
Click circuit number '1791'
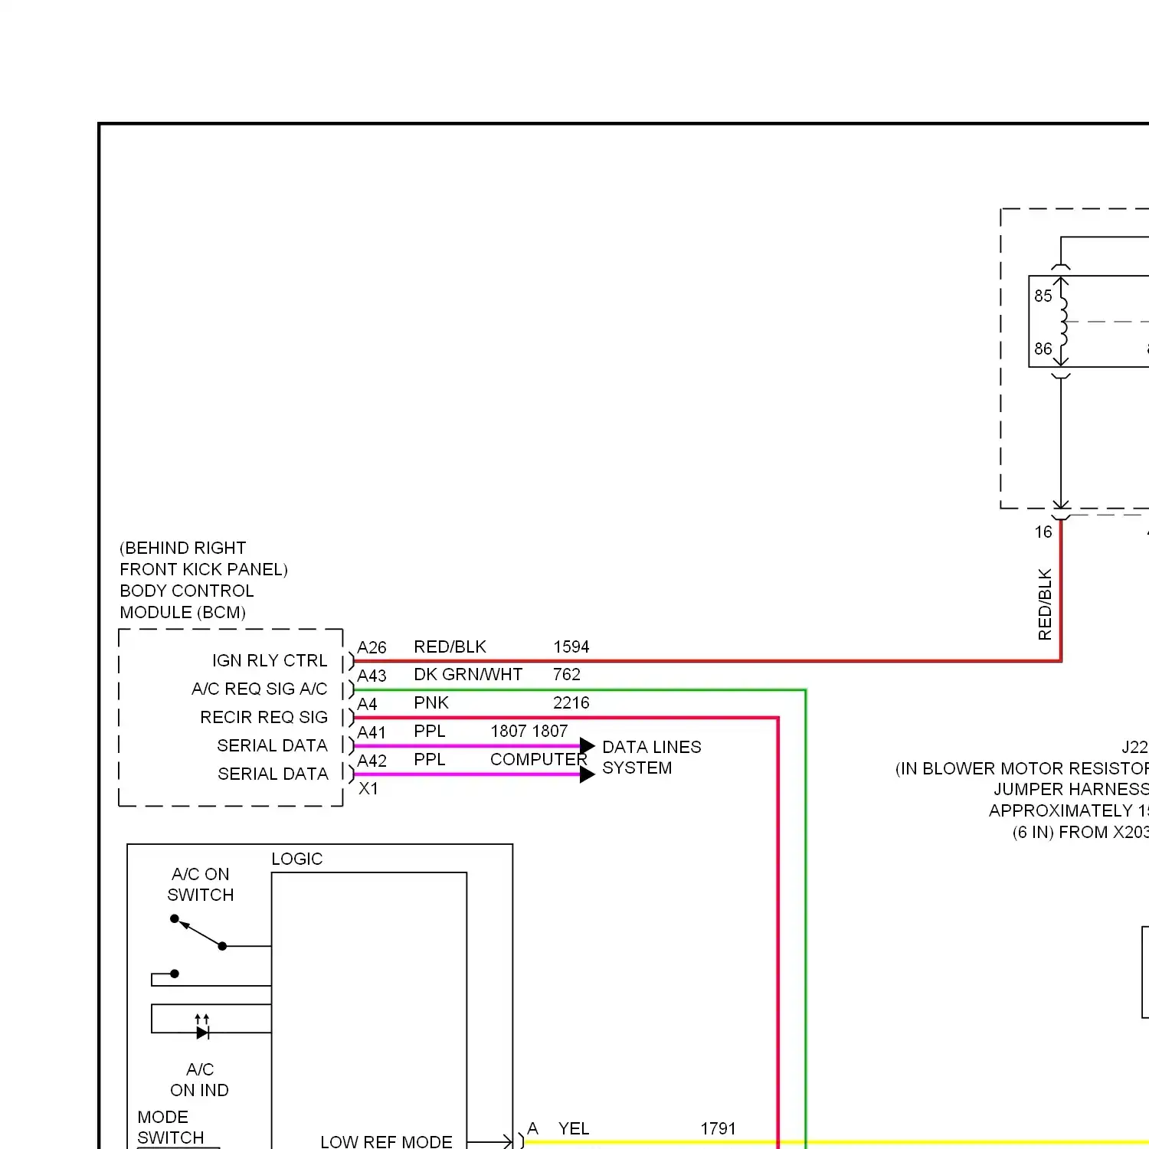pyautogui.click(x=718, y=1128)
